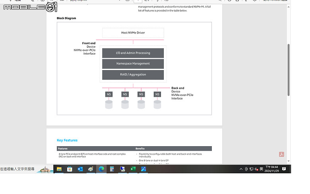Image resolution: width=310 pixels, height=194 pixels.
Task: Click 'management protocols and conforms' paragraph line
Action: 174,7
